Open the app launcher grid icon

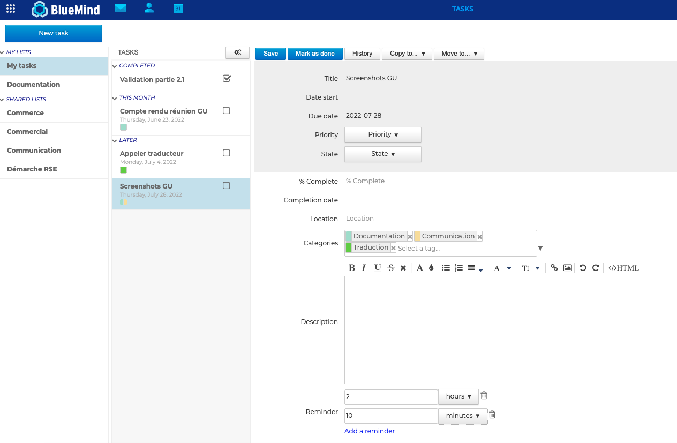pos(10,9)
